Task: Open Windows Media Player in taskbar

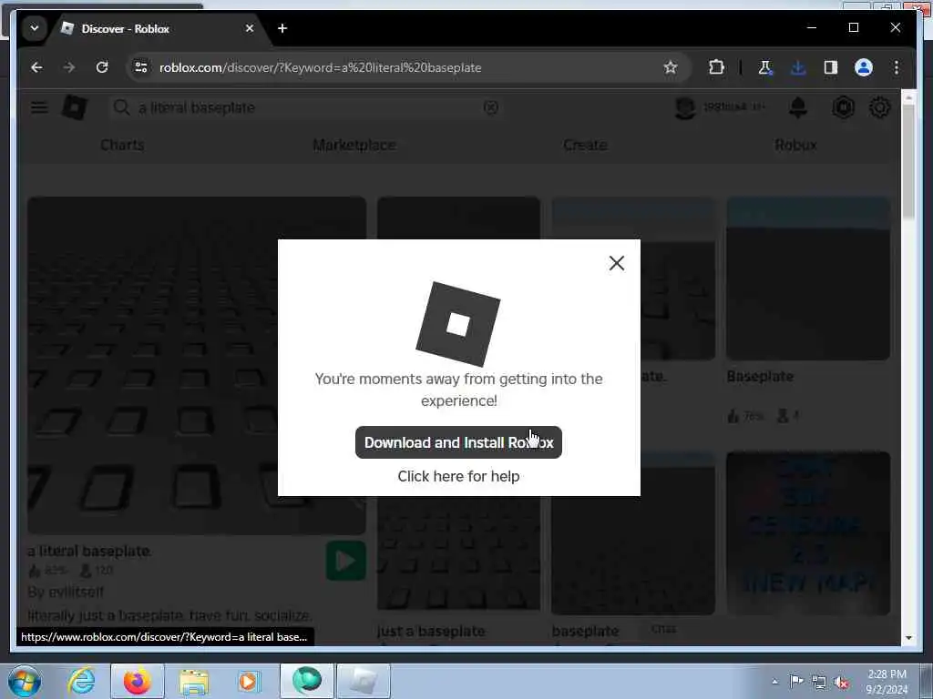Action: coord(249,681)
